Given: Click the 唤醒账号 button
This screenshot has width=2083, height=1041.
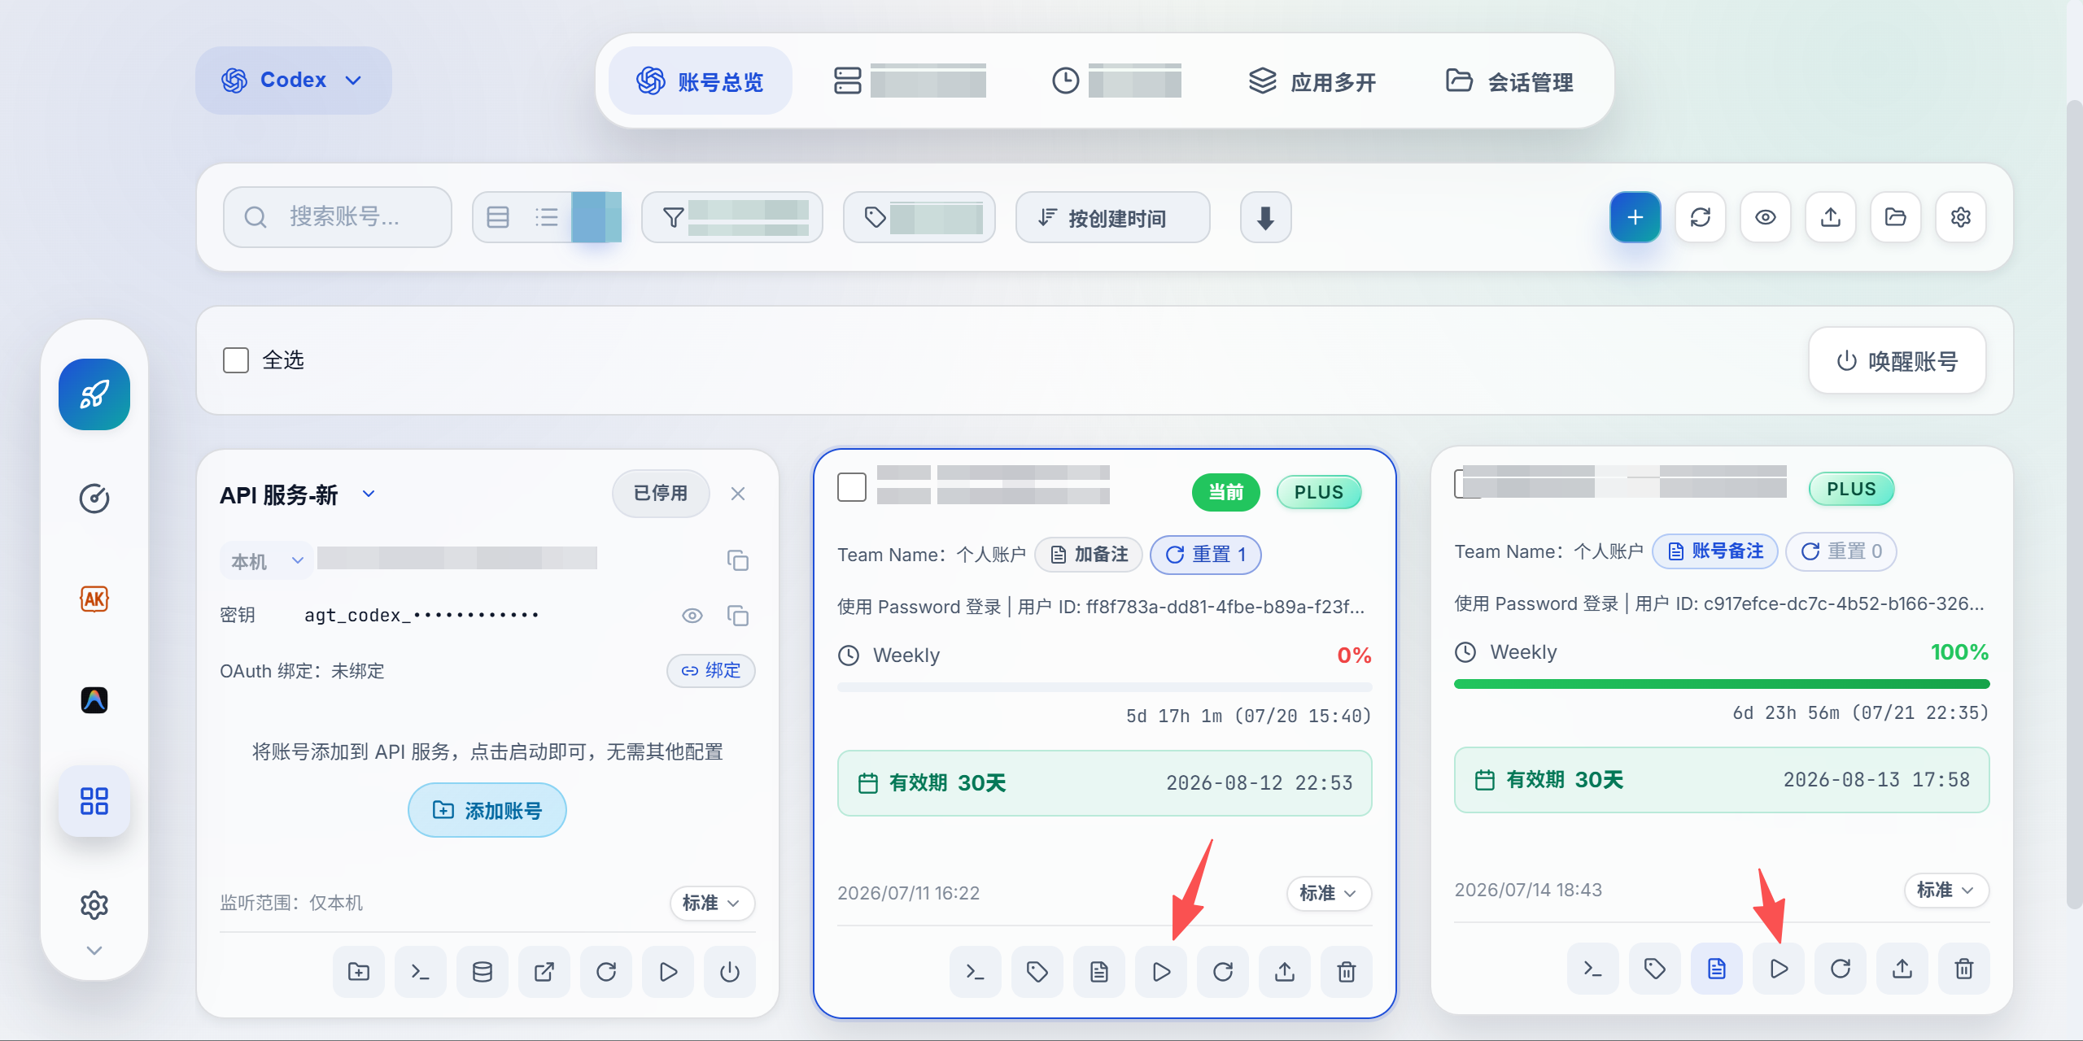Looking at the screenshot, I should 1897,360.
